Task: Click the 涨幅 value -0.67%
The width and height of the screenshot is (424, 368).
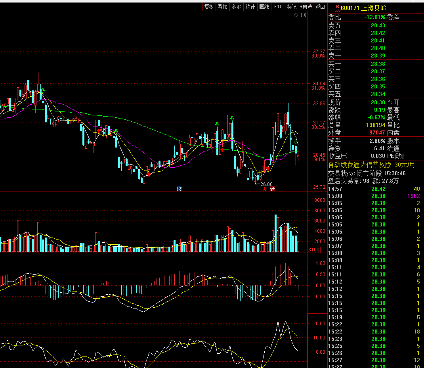Action: point(376,118)
